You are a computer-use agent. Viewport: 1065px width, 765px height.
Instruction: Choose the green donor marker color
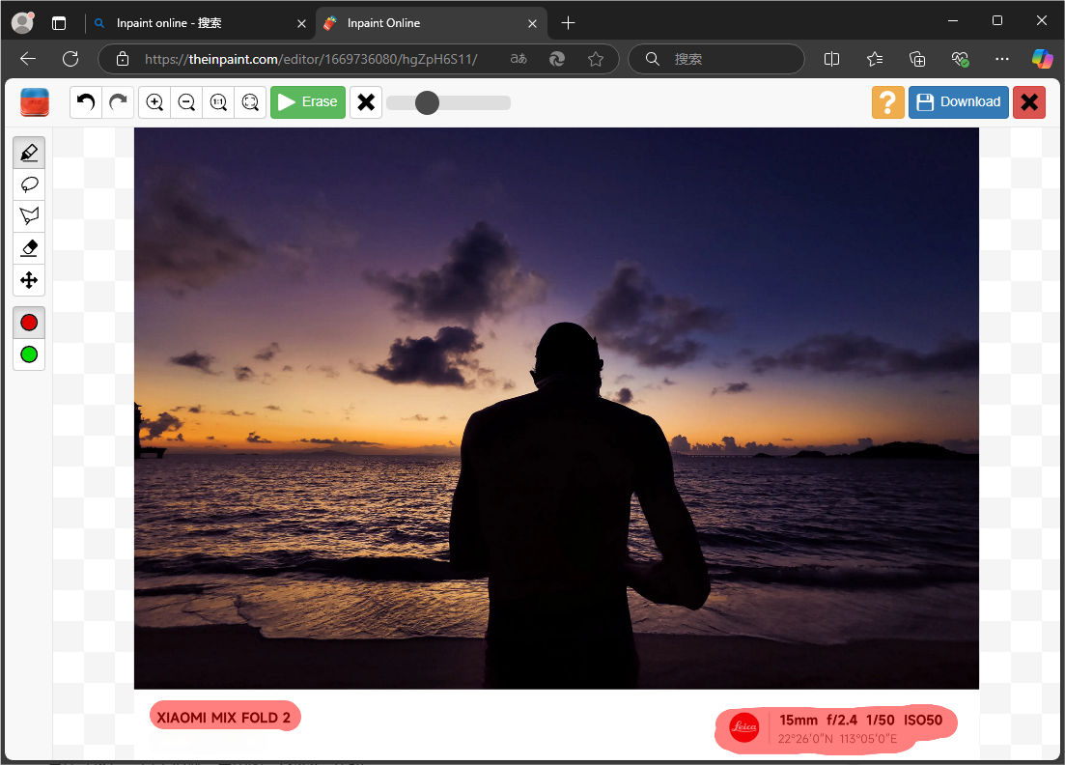pos(29,354)
